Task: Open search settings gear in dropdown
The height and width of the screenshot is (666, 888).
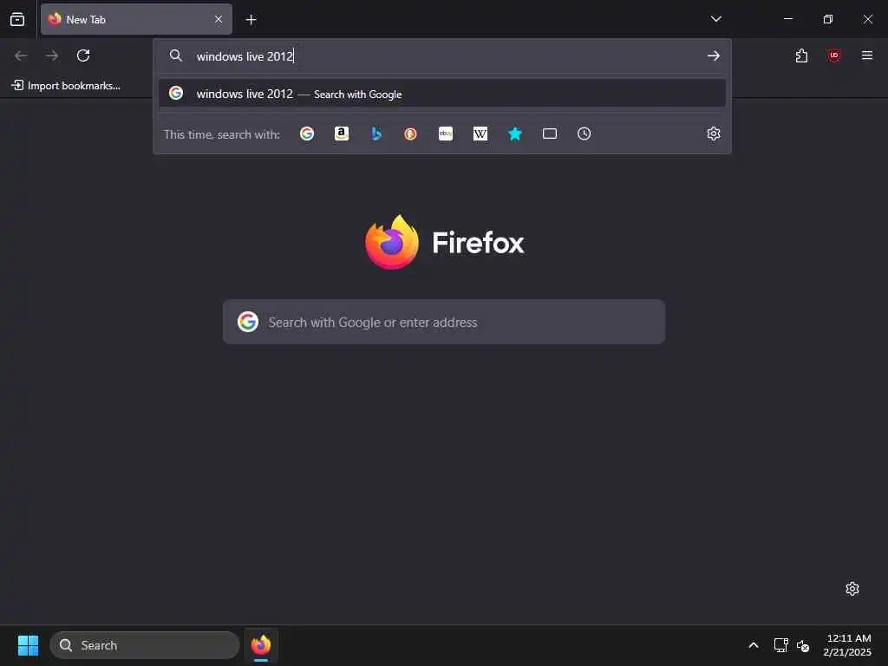Action: click(714, 134)
